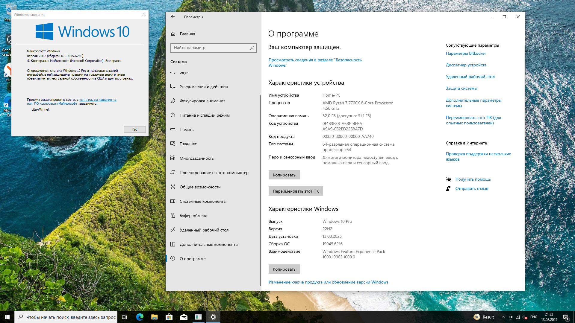Click the Find a setting (Найти параметр) search field
Screen dimensions: 575x323
point(210,48)
